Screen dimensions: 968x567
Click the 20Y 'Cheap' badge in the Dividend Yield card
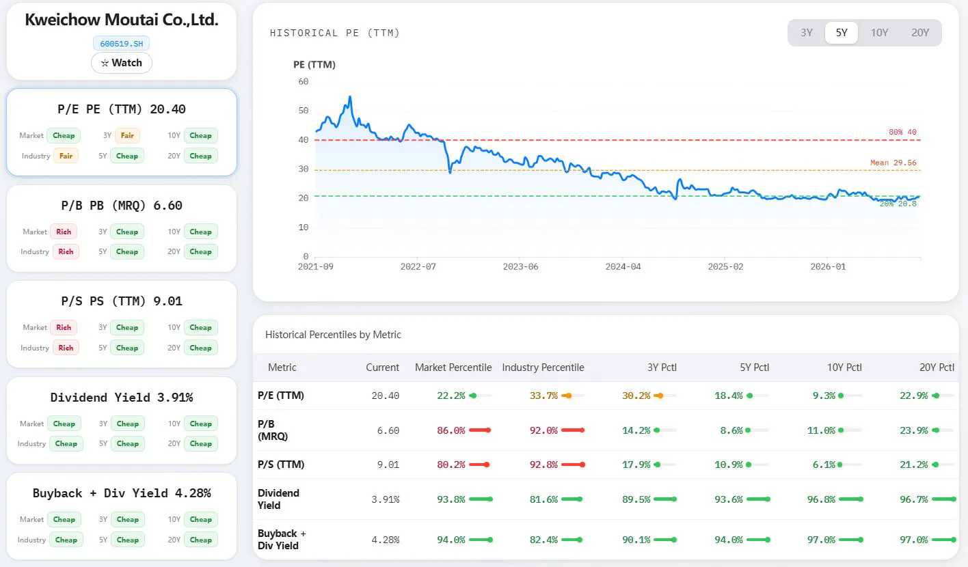click(x=201, y=443)
